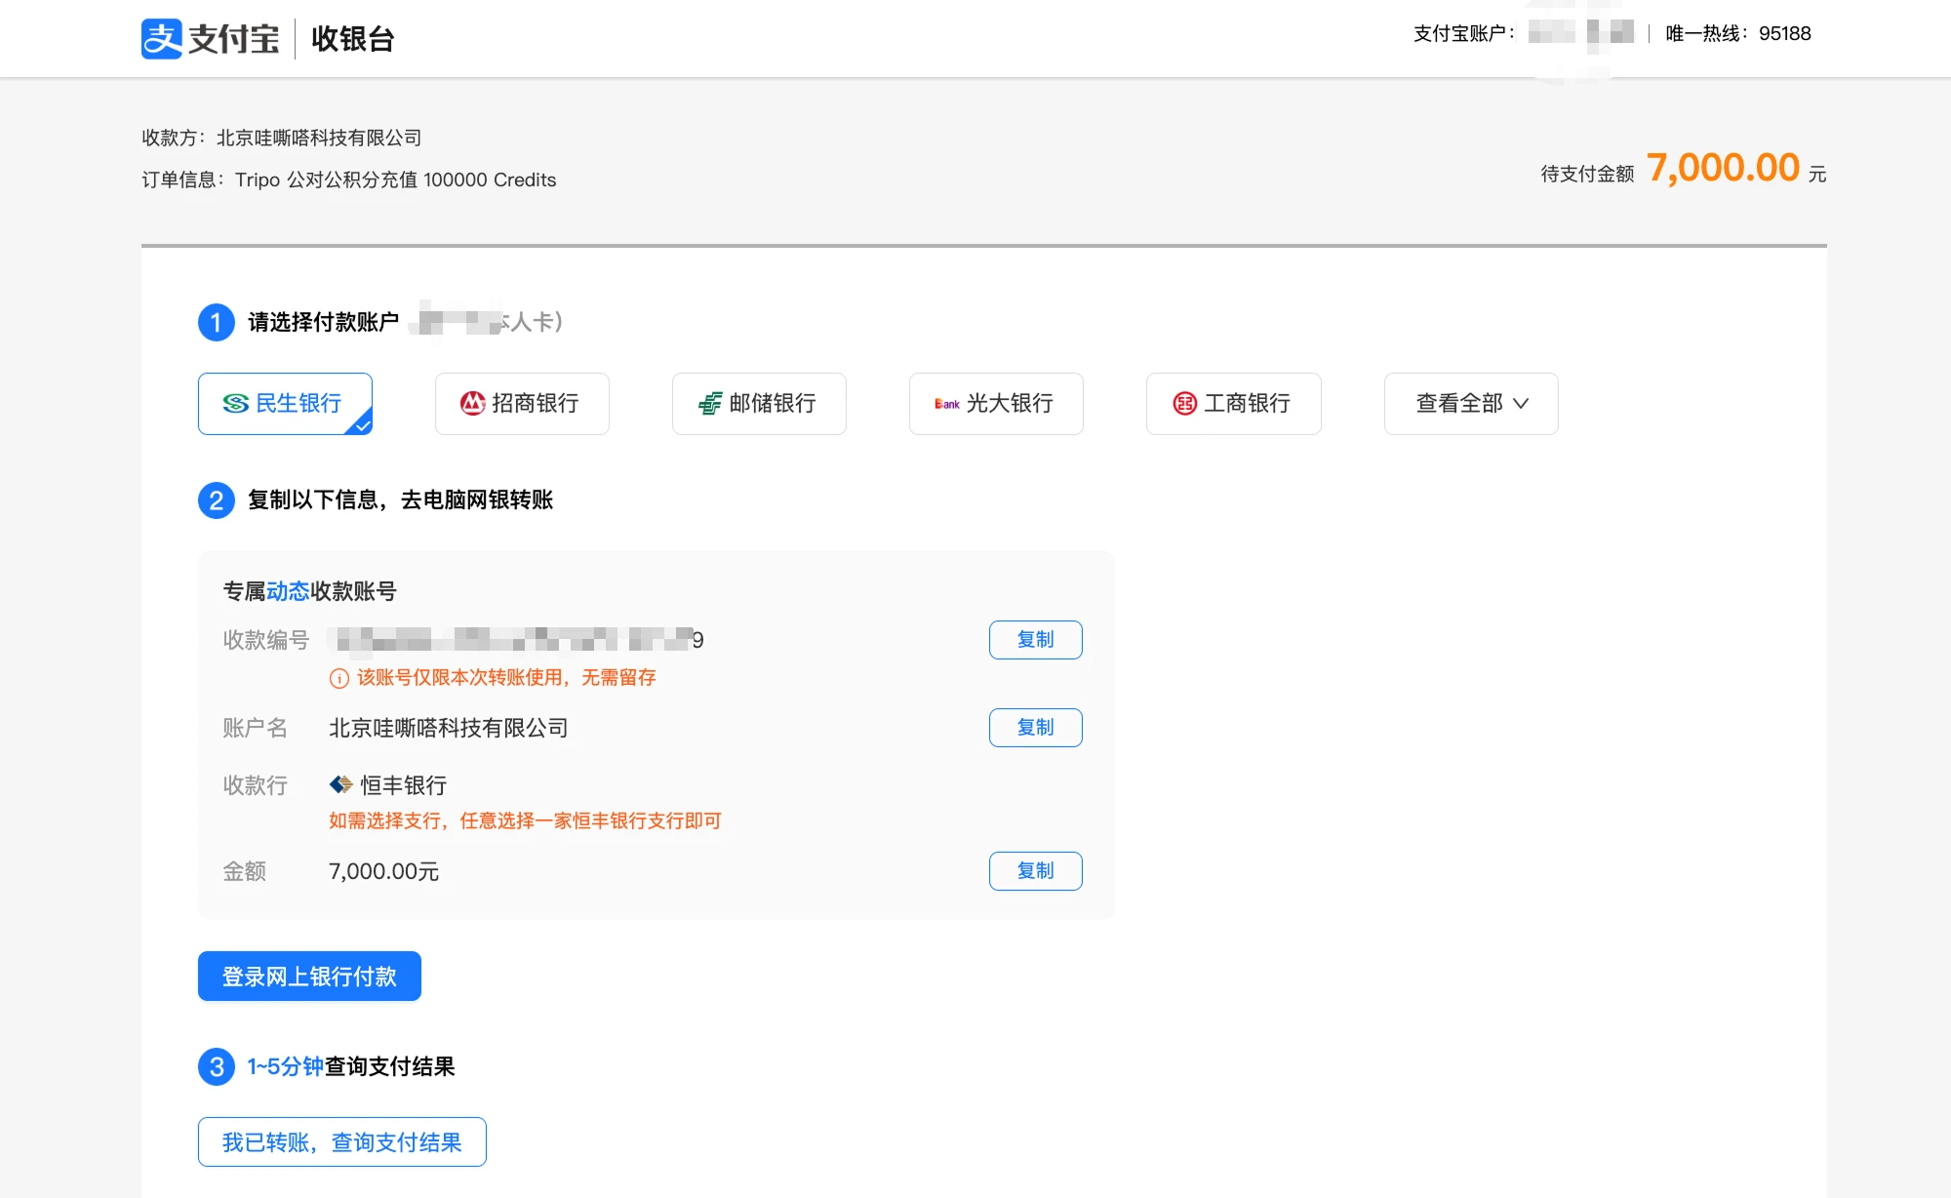
Task: Click the 收银台 header title
Action: pyautogui.click(x=353, y=39)
